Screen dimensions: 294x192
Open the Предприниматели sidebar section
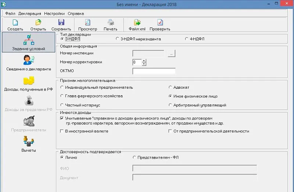point(29,124)
